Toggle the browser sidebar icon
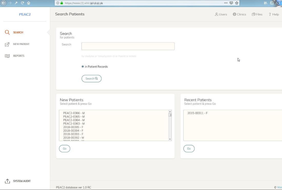The image size is (282, 190). (272, 3)
